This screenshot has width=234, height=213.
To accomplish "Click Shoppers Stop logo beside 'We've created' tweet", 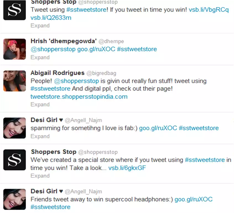I will point(14,160).
